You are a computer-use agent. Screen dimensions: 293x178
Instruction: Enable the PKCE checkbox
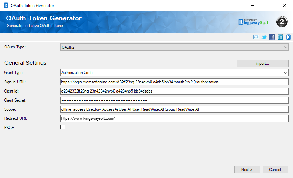pos(63,127)
